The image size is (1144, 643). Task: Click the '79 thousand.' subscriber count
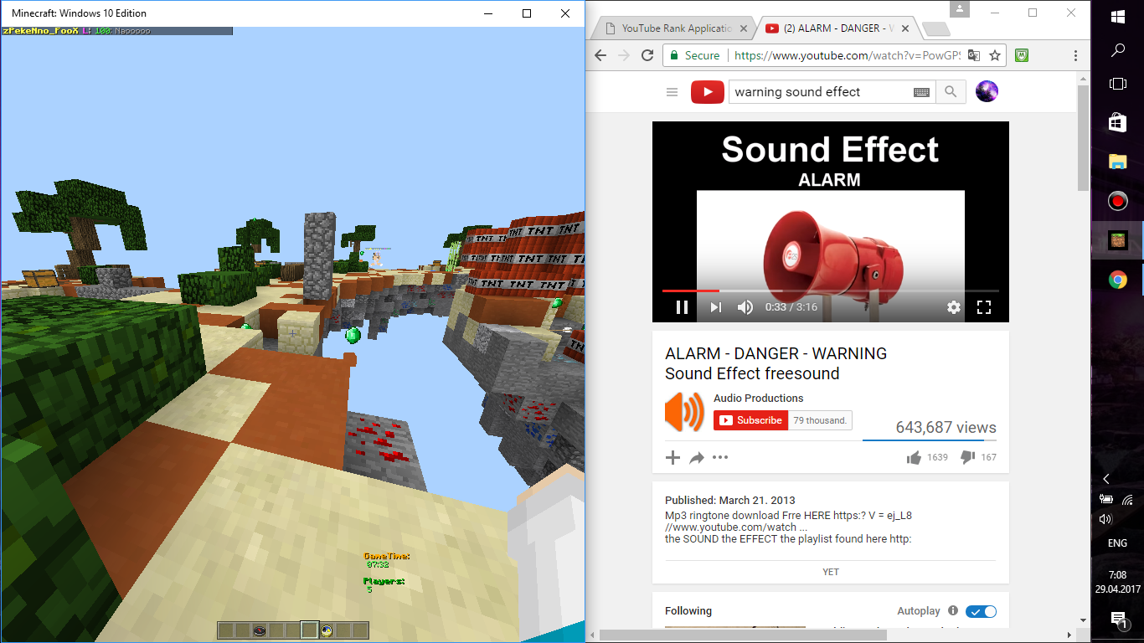[x=821, y=420]
